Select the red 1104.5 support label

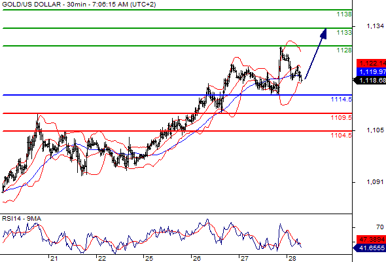[342, 136]
